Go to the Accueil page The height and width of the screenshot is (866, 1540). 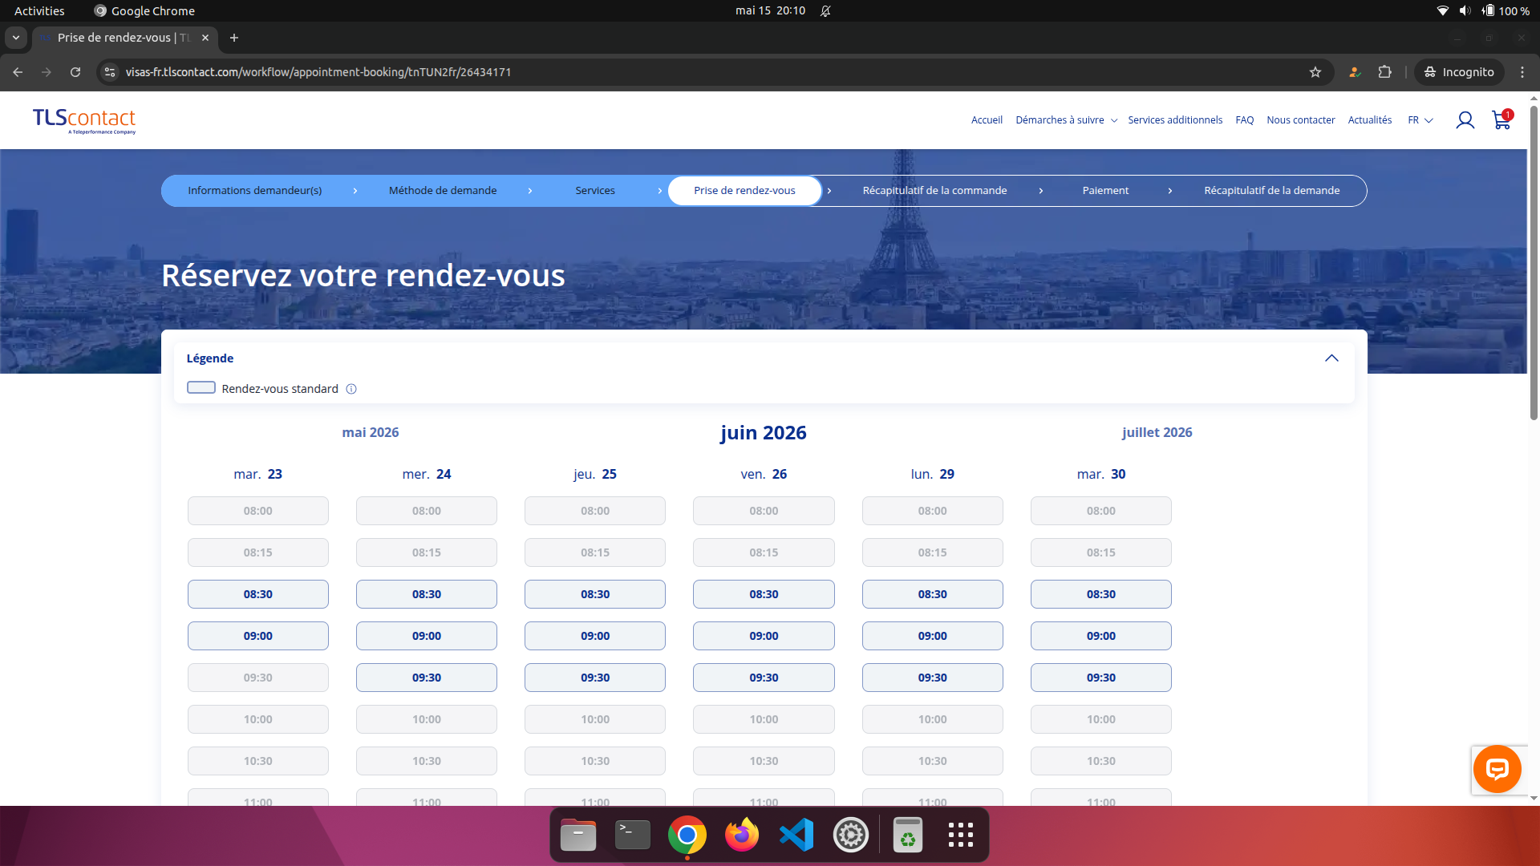[x=987, y=120]
